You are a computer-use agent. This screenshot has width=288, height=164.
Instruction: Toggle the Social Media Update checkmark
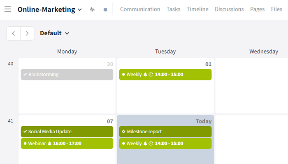tap(25, 132)
